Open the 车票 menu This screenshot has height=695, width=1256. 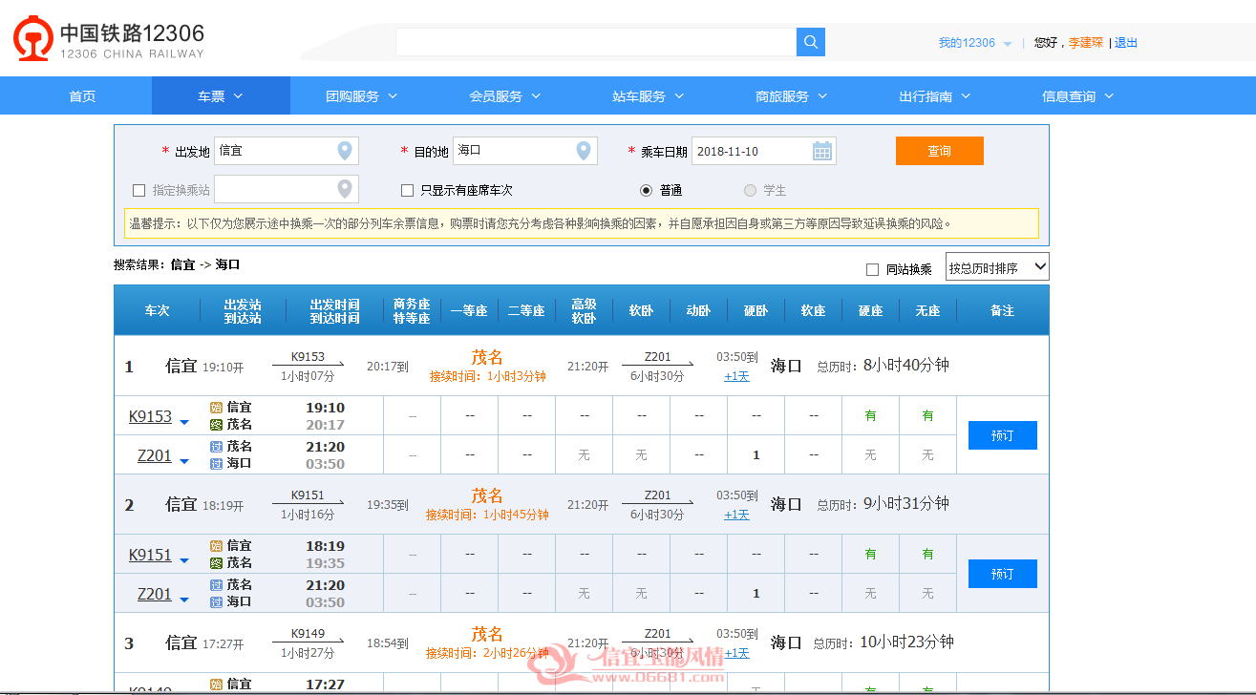pyautogui.click(x=221, y=95)
